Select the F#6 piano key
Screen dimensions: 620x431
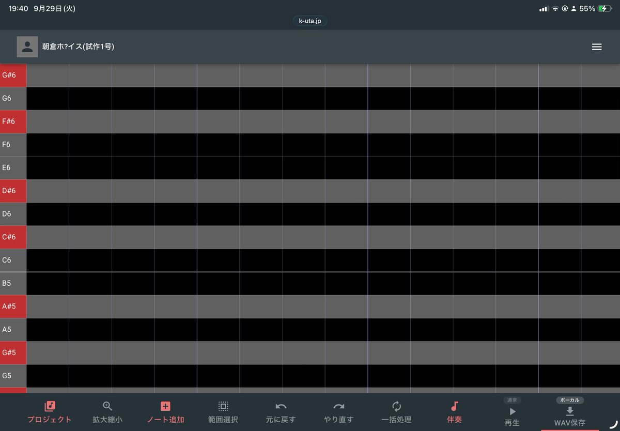pos(13,121)
